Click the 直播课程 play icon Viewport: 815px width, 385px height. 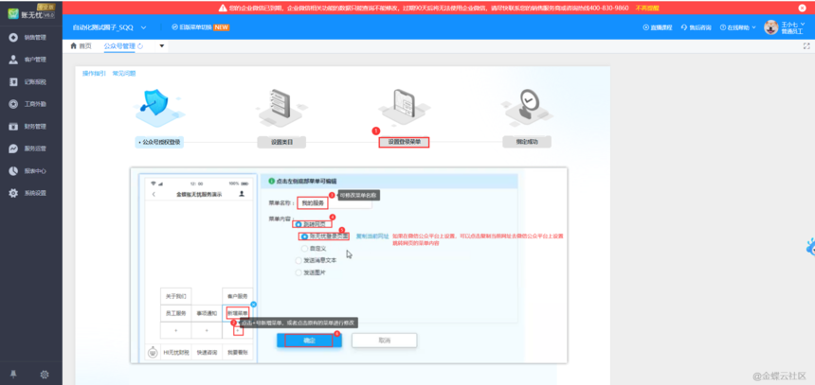[x=646, y=27]
